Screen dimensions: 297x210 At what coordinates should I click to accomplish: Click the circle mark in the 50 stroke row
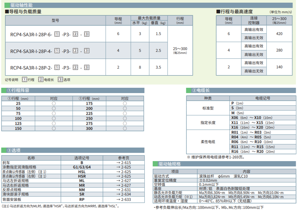click(54, 108)
